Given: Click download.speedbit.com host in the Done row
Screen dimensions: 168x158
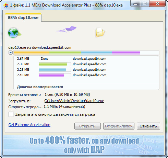Looking at the screenshot, I should pos(89,59).
